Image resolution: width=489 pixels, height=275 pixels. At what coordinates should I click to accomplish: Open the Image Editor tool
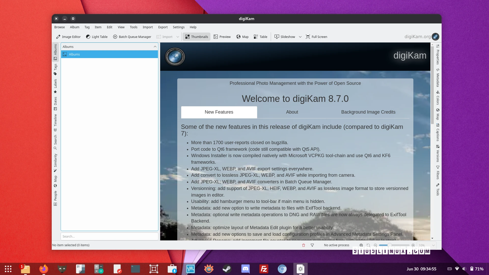(68, 37)
